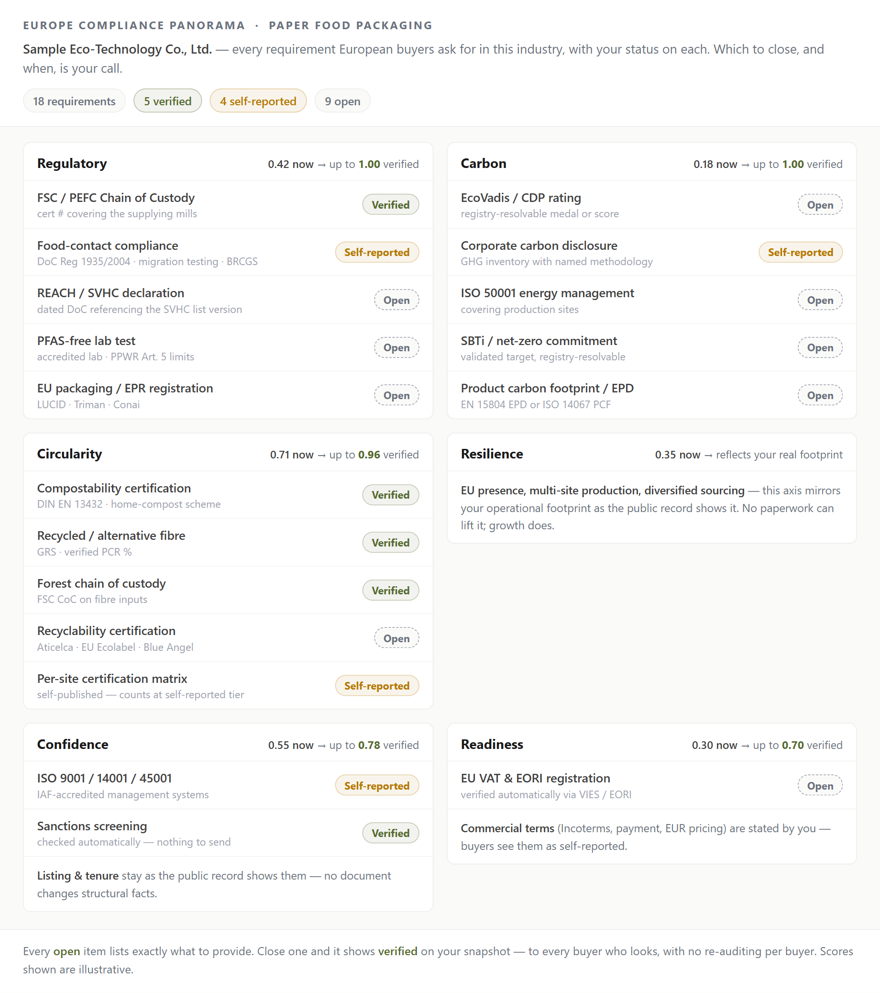
Task: Click Open badge for REACH / SVHC declaration
Action: 396,300
